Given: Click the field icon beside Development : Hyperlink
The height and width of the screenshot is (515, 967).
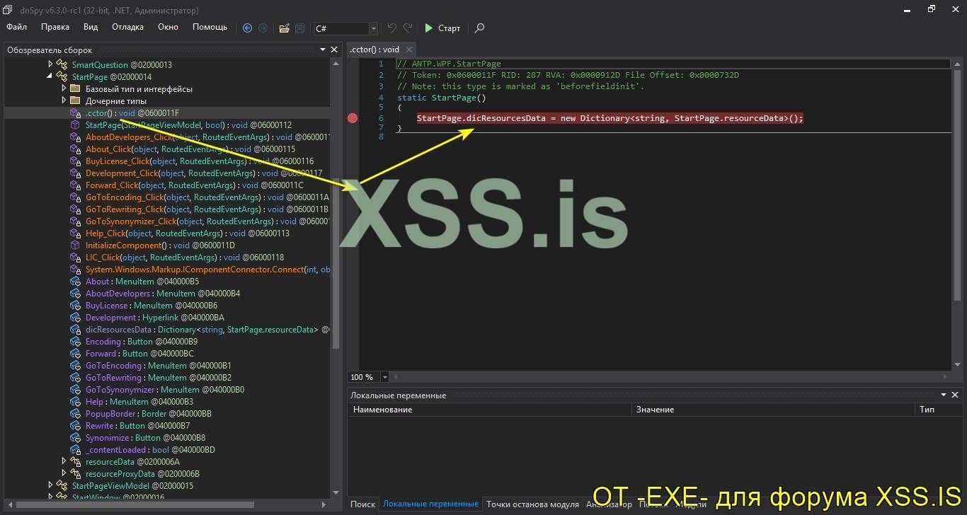Looking at the screenshot, I should pyautogui.click(x=75, y=318).
